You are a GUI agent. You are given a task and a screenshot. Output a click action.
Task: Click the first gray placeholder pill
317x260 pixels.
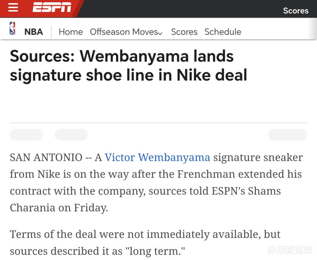point(26,135)
